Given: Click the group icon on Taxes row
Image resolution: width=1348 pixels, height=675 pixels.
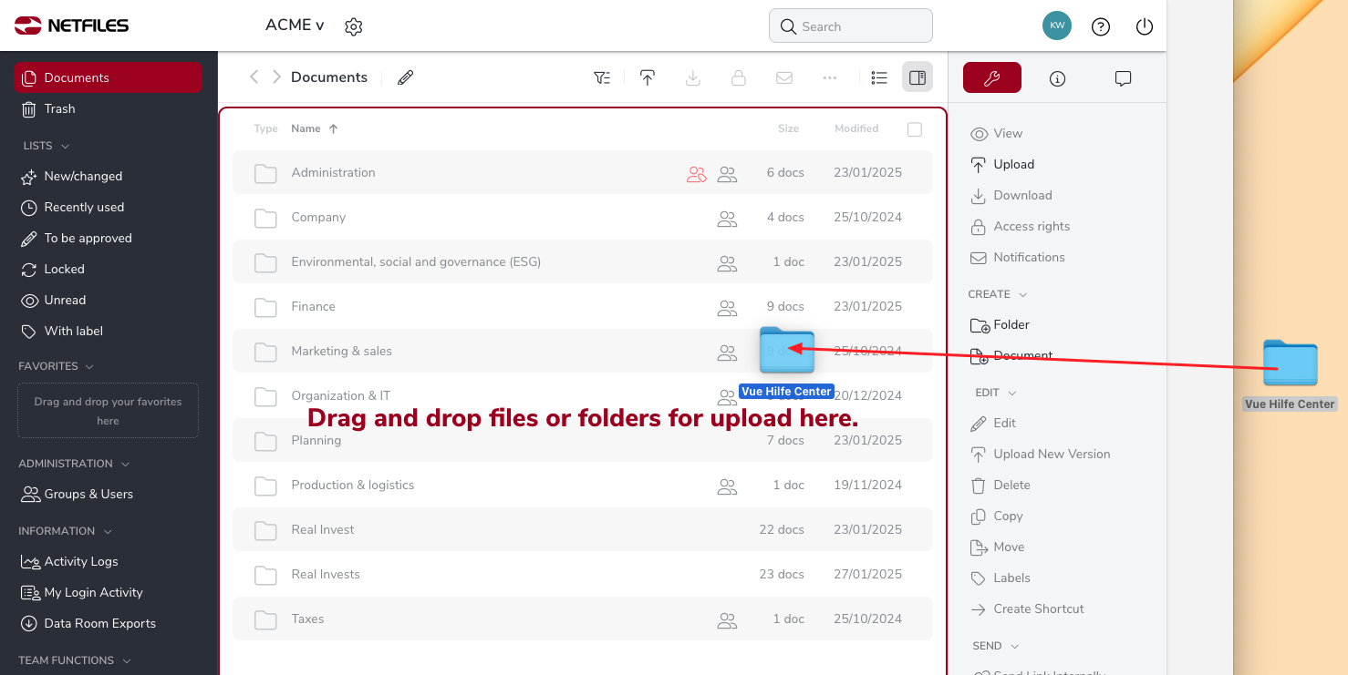Looking at the screenshot, I should coord(727,620).
